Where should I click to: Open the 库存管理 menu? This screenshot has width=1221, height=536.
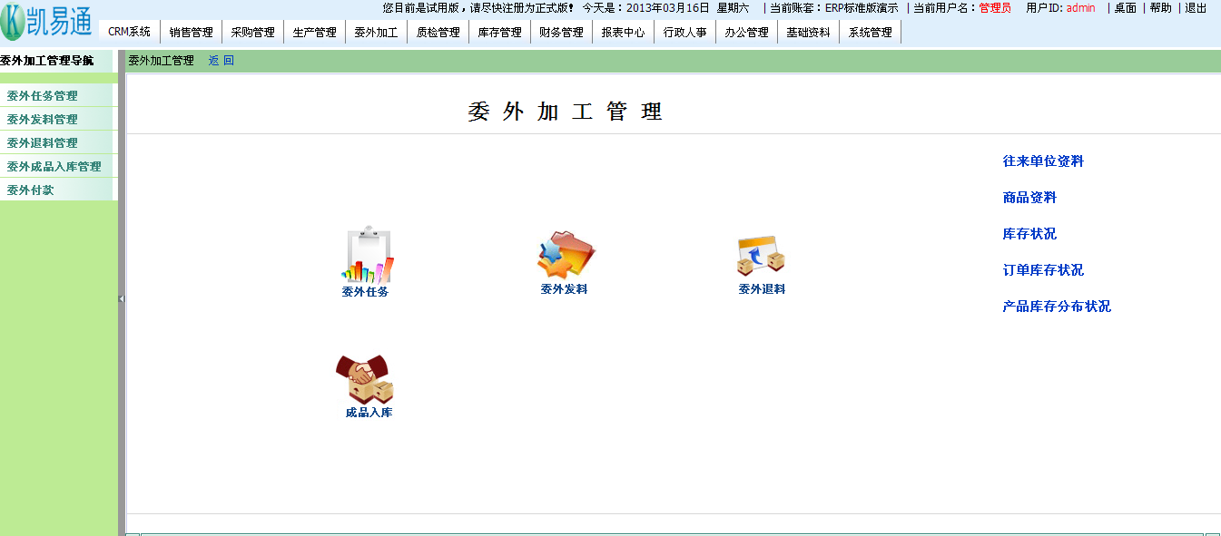click(499, 33)
